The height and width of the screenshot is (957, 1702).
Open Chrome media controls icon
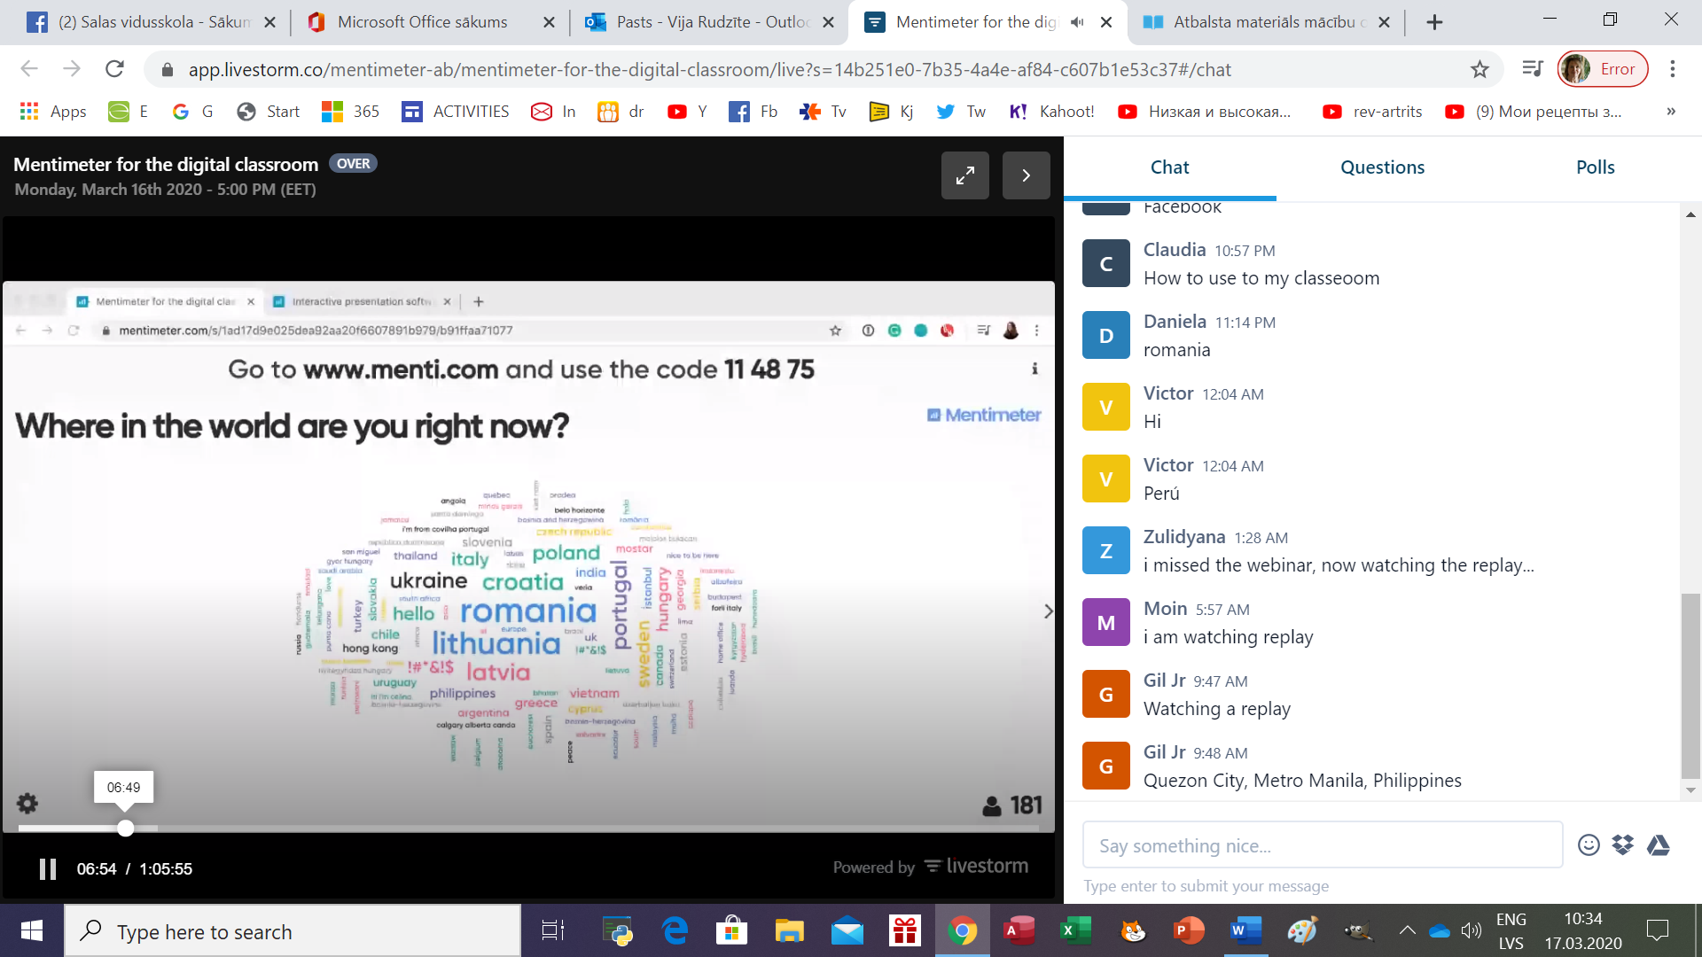pos(1533,69)
